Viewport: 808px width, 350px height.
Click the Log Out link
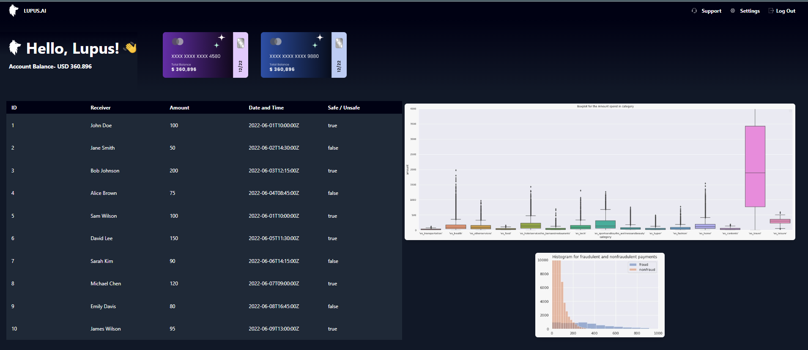click(786, 11)
